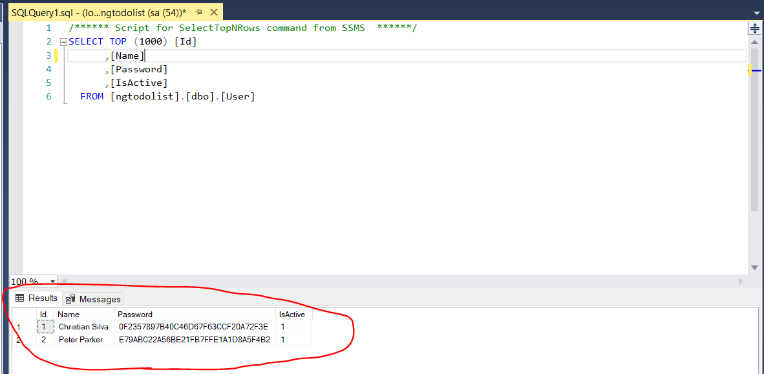Collapse the SELECT statement outline region
The image size is (764, 374).
[x=62, y=42]
